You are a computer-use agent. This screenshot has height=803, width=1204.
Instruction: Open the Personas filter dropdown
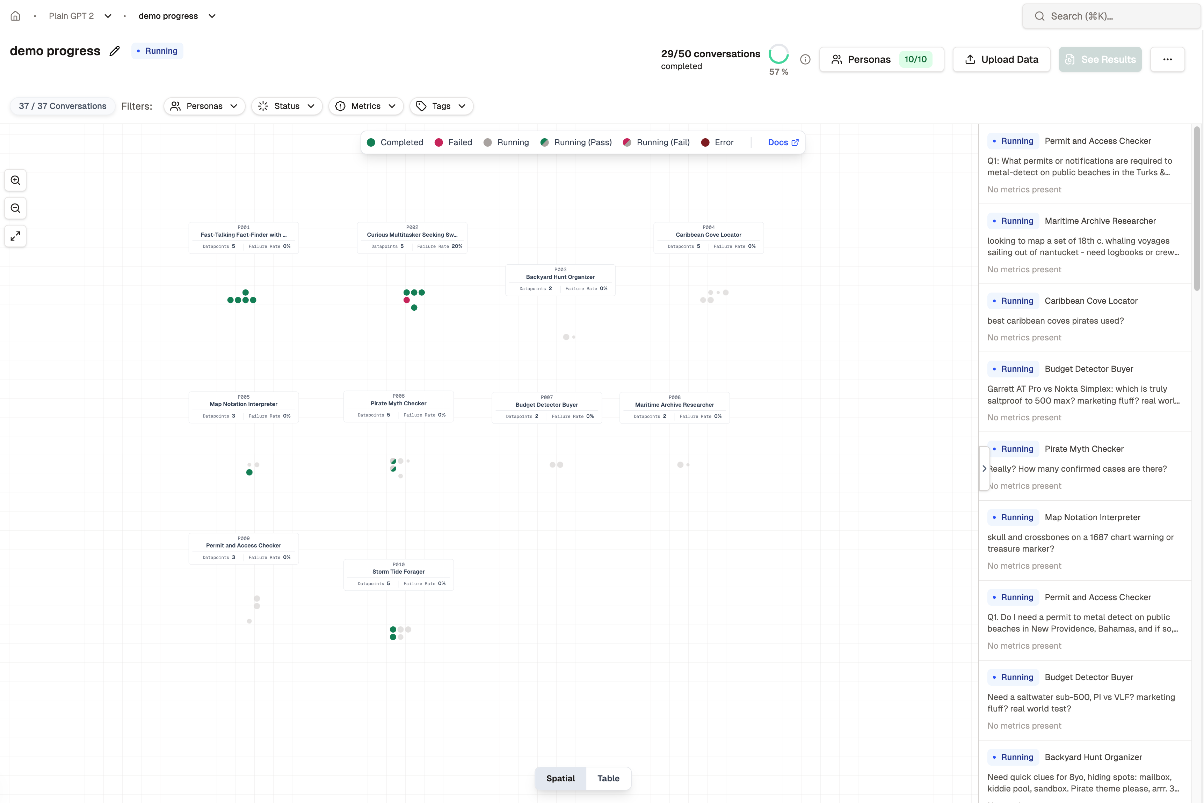click(x=204, y=106)
